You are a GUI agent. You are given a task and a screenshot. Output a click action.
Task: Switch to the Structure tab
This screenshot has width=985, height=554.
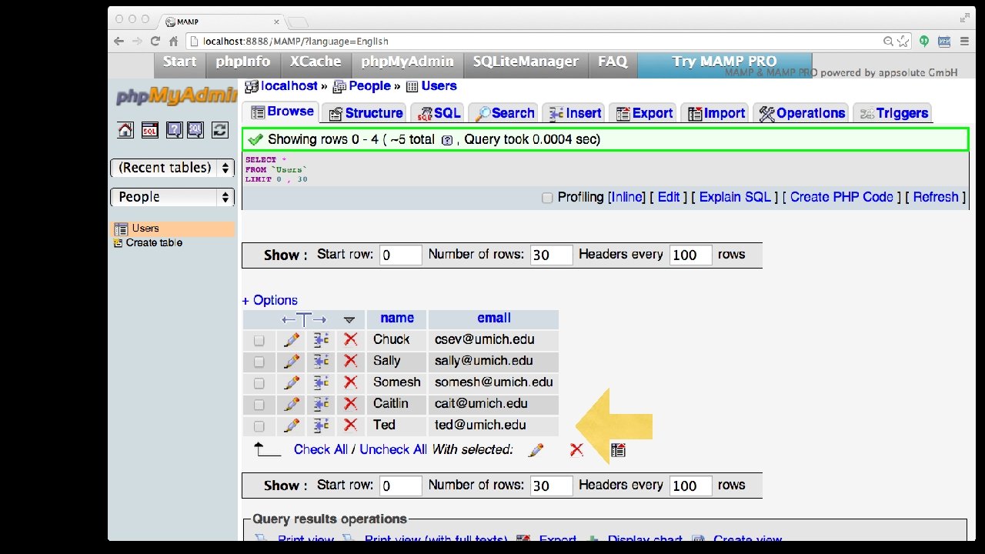click(x=366, y=113)
